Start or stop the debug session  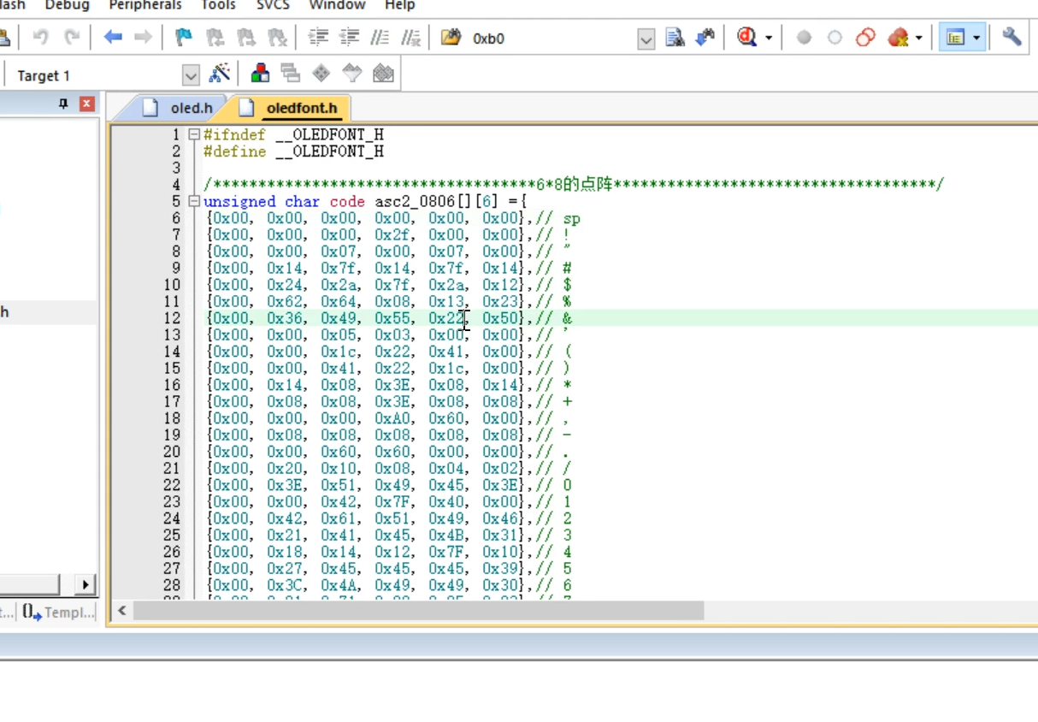(x=748, y=38)
